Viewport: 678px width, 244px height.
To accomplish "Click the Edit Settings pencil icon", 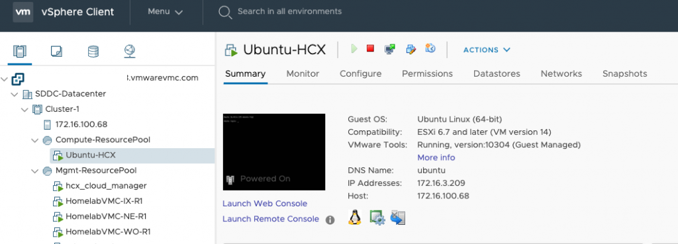I will (411, 49).
